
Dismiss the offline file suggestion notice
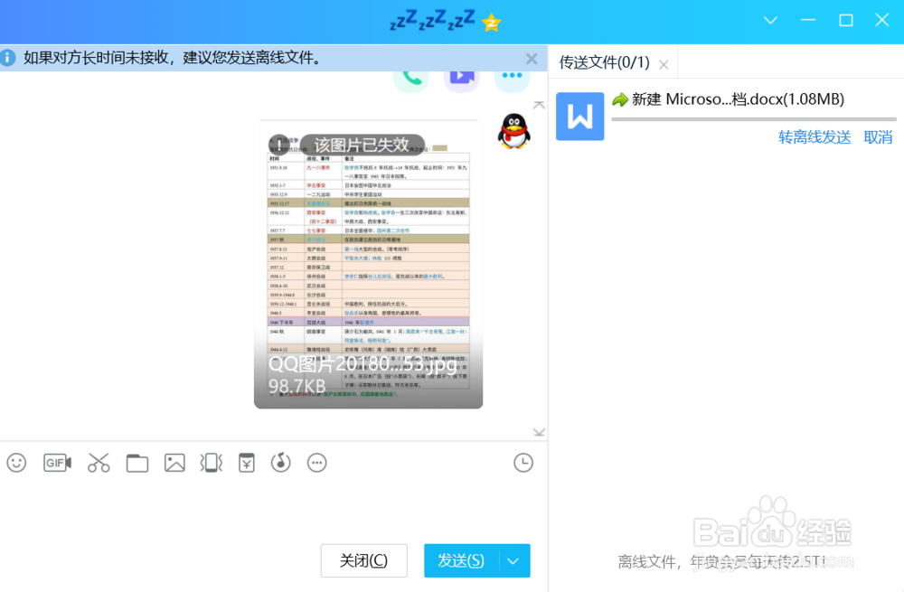[532, 59]
